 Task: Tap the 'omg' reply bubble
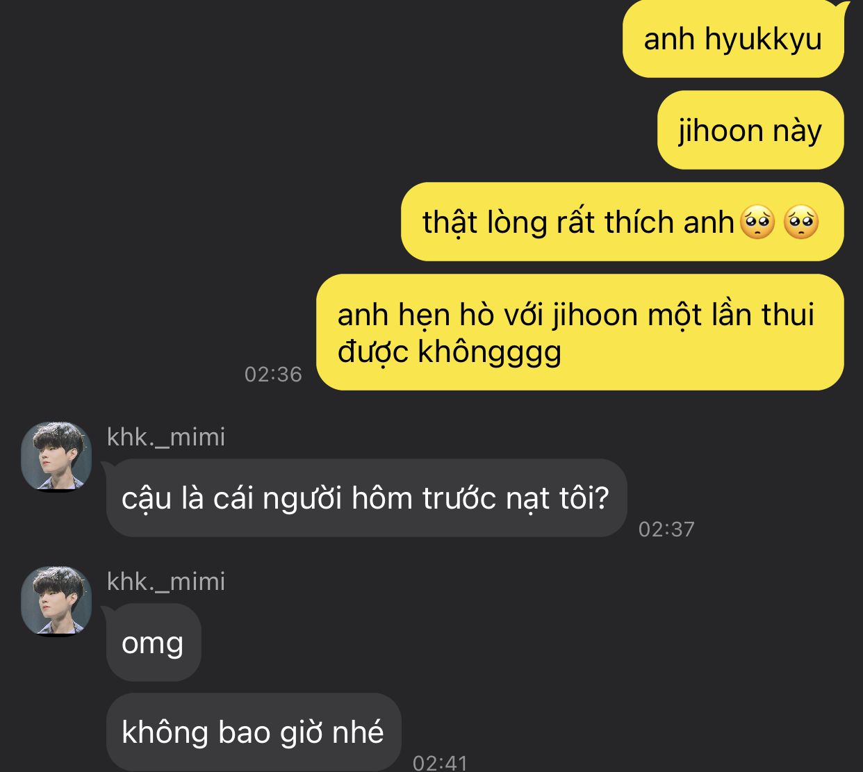154,643
